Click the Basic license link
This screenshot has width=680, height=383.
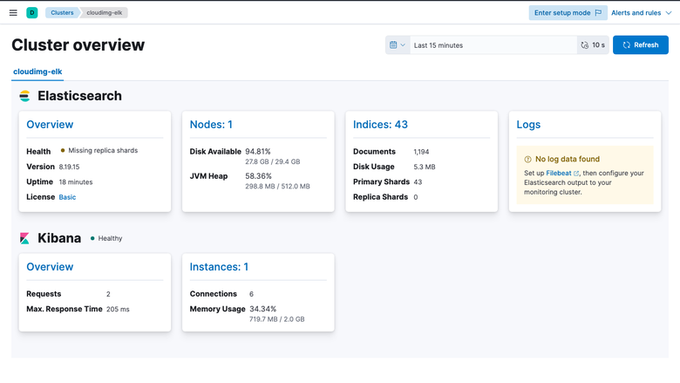click(x=67, y=197)
